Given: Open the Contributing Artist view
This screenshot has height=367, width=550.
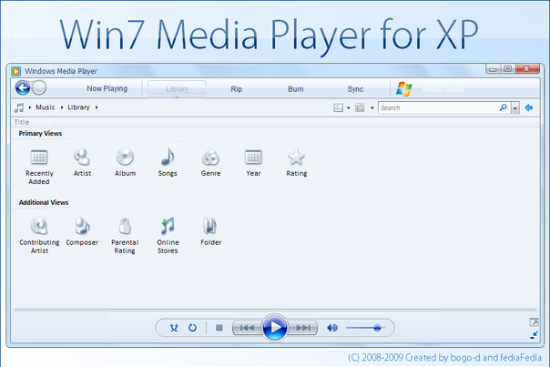Looking at the screenshot, I should point(39,236).
